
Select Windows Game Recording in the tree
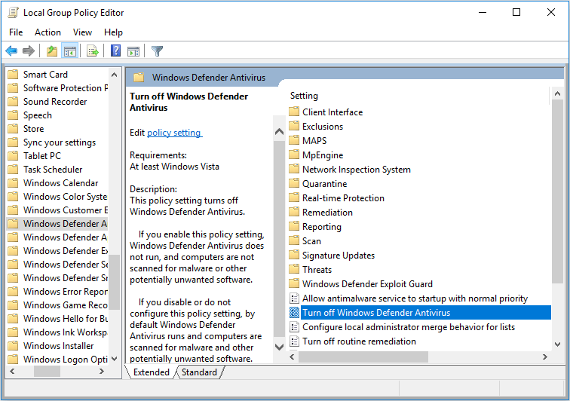(x=65, y=305)
